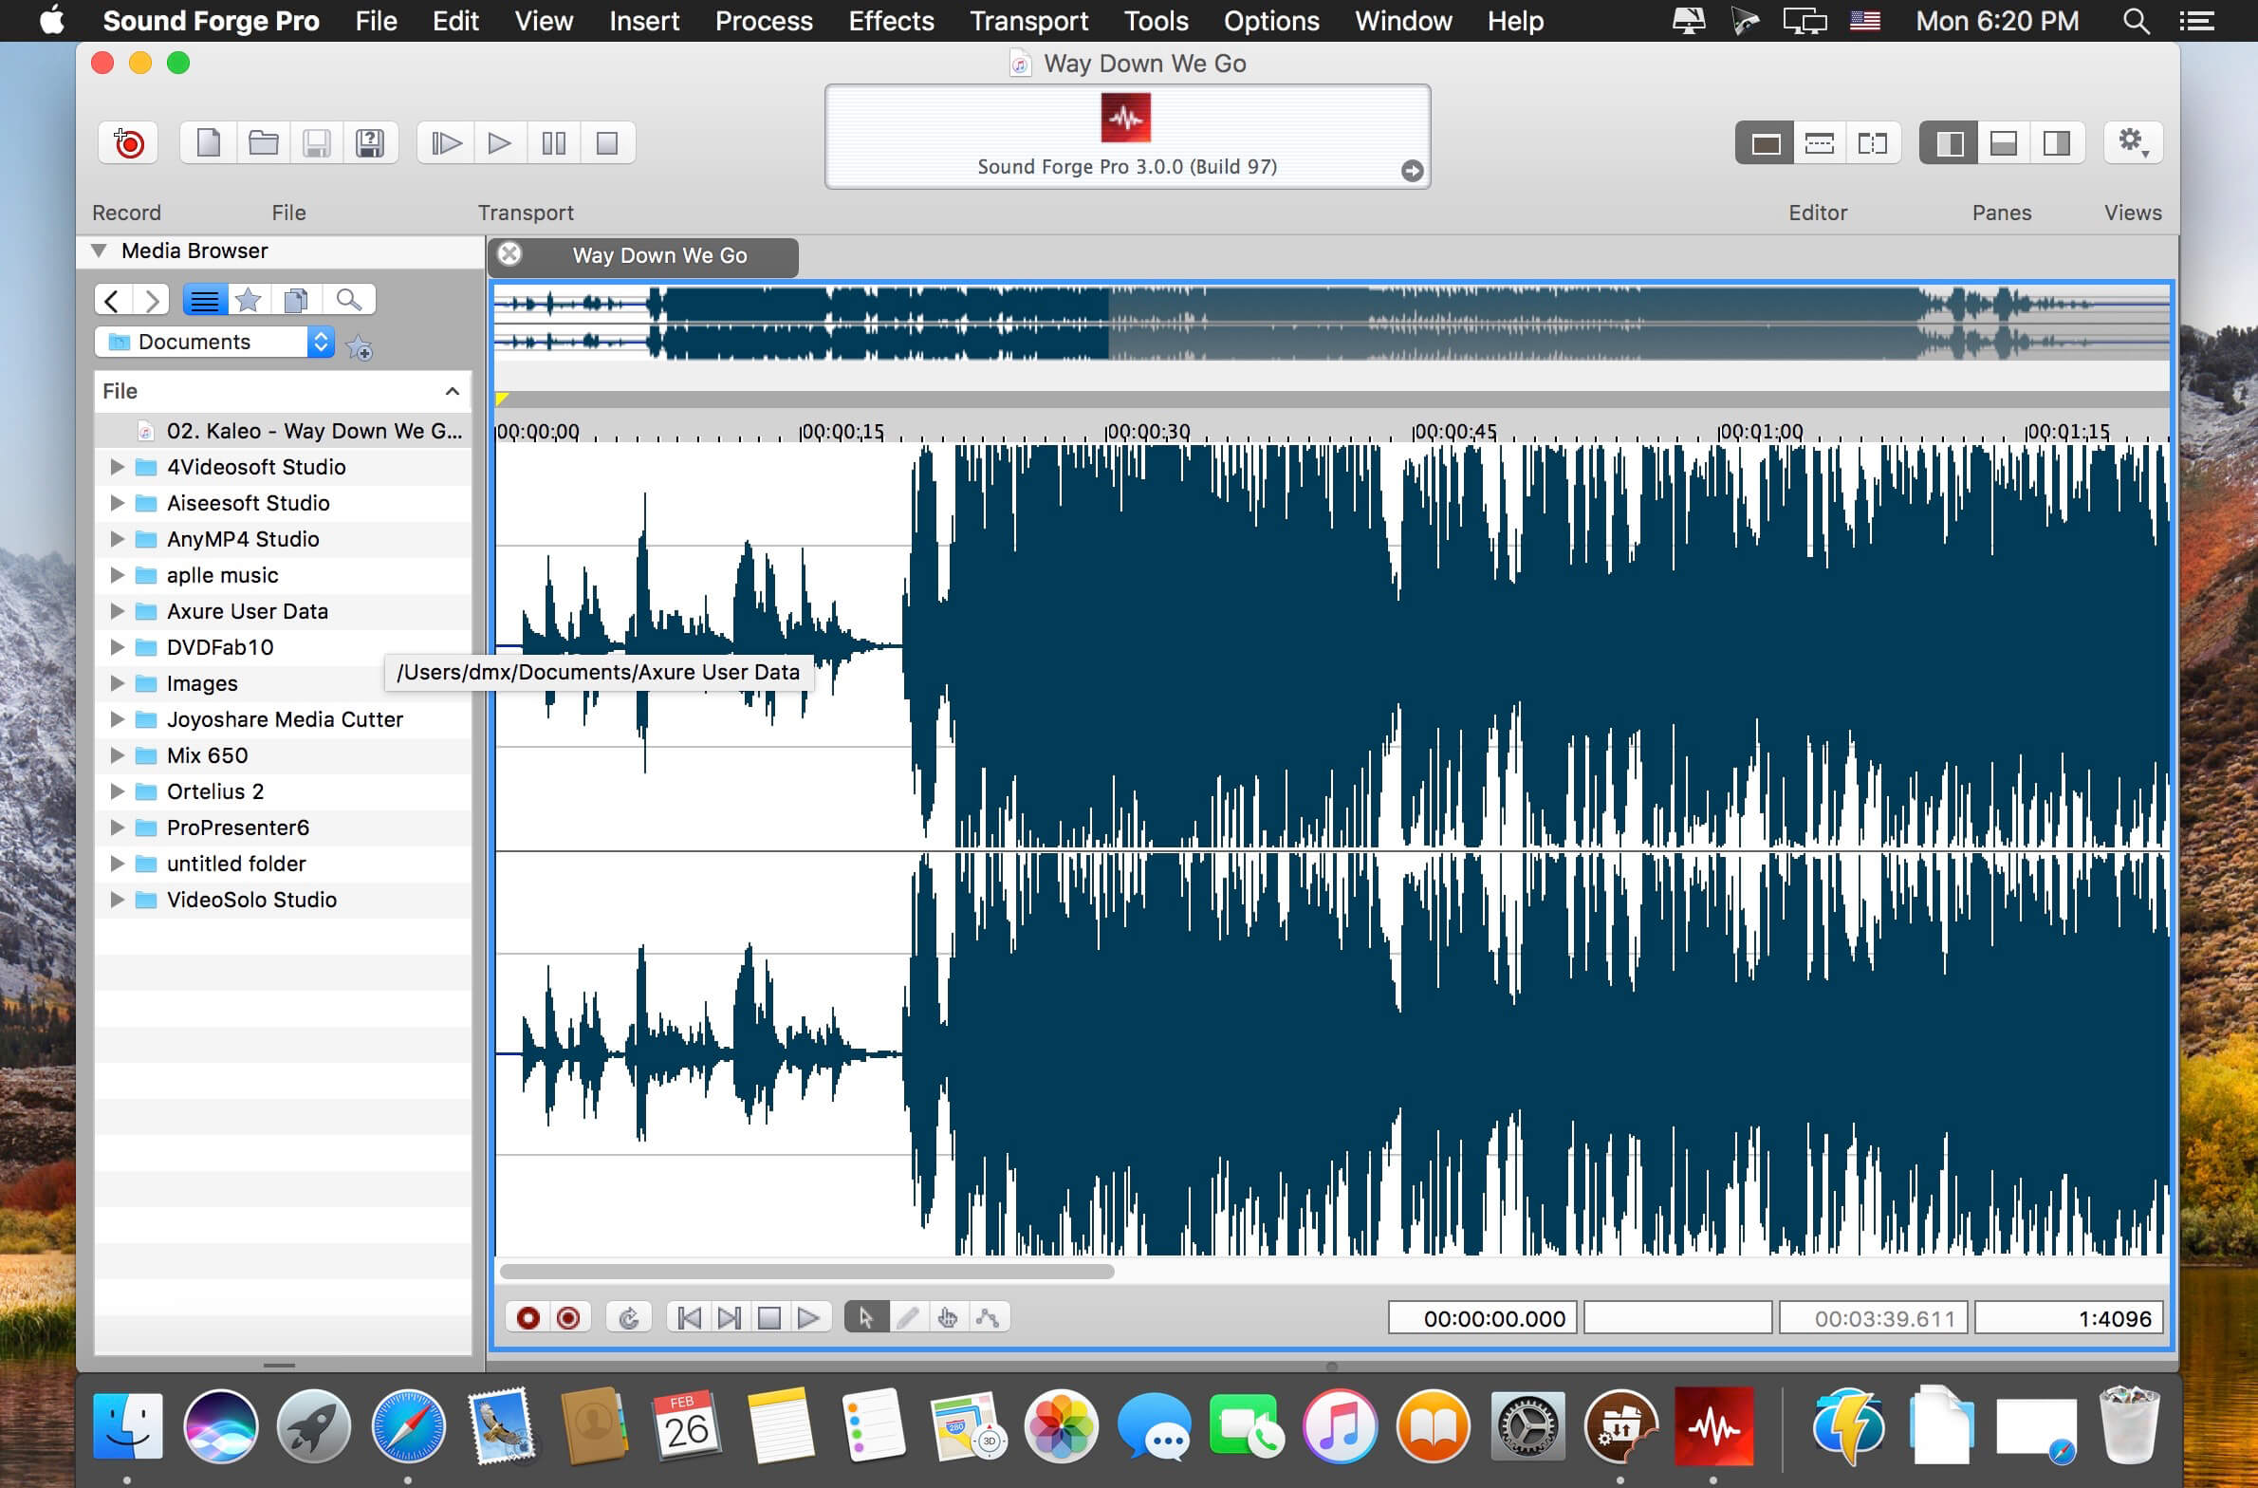The width and height of the screenshot is (2258, 1488).
Task: Toggle the right pane visibility
Action: click(x=2056, y=143)
